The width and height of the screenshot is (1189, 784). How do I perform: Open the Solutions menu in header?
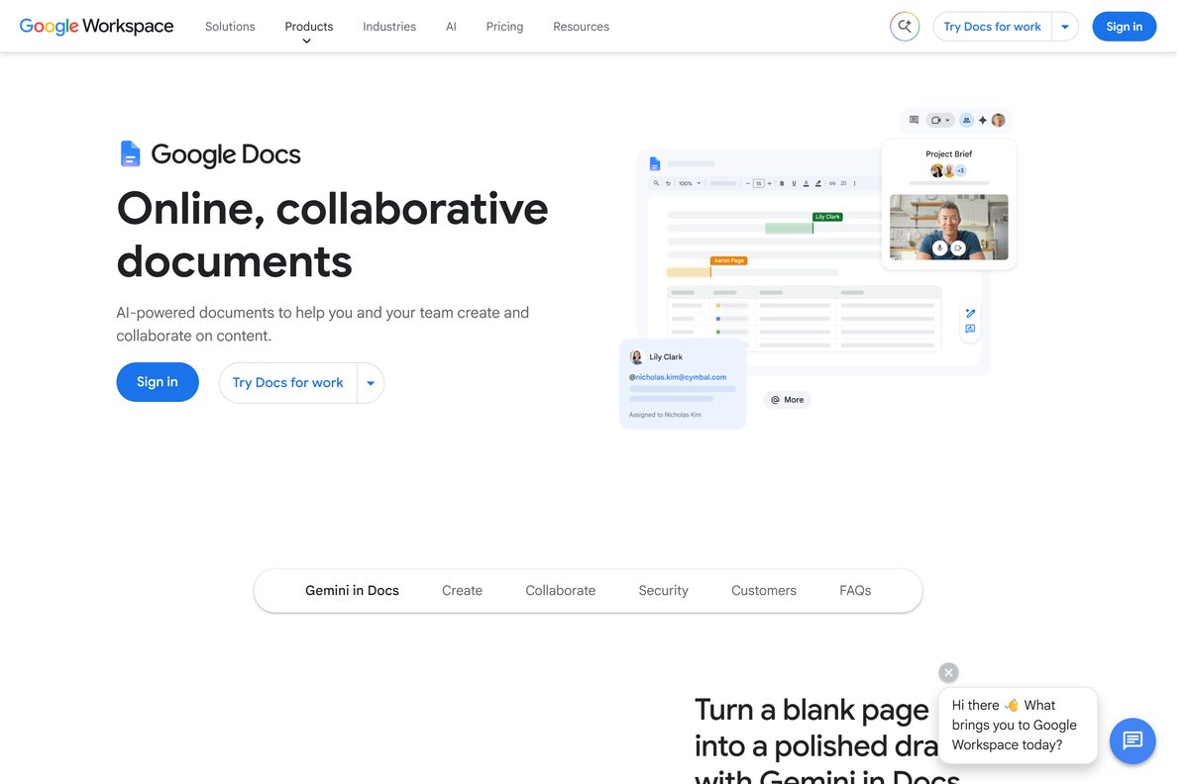tap(230, 27)
